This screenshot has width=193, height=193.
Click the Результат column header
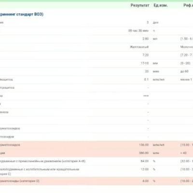140,5
